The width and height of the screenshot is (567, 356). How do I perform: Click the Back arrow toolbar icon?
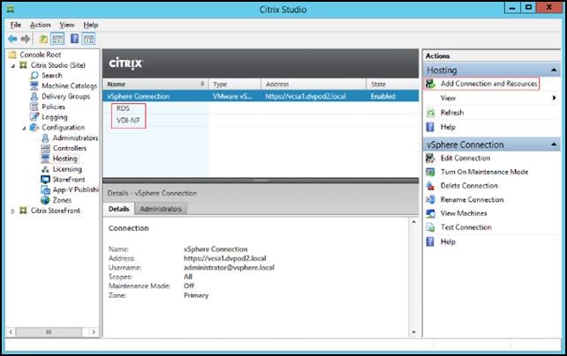tap(12, 39)
